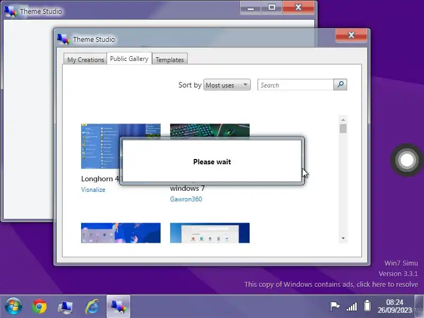Minimize the background Theme Studio window
This screenshot has height=318, width=424.
click(x=250, y=7)
